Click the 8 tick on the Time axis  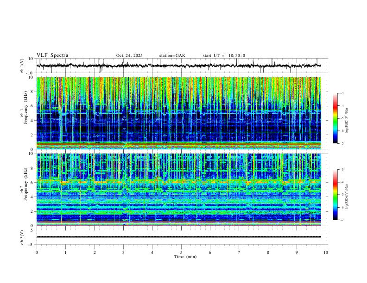pos(268,252)
